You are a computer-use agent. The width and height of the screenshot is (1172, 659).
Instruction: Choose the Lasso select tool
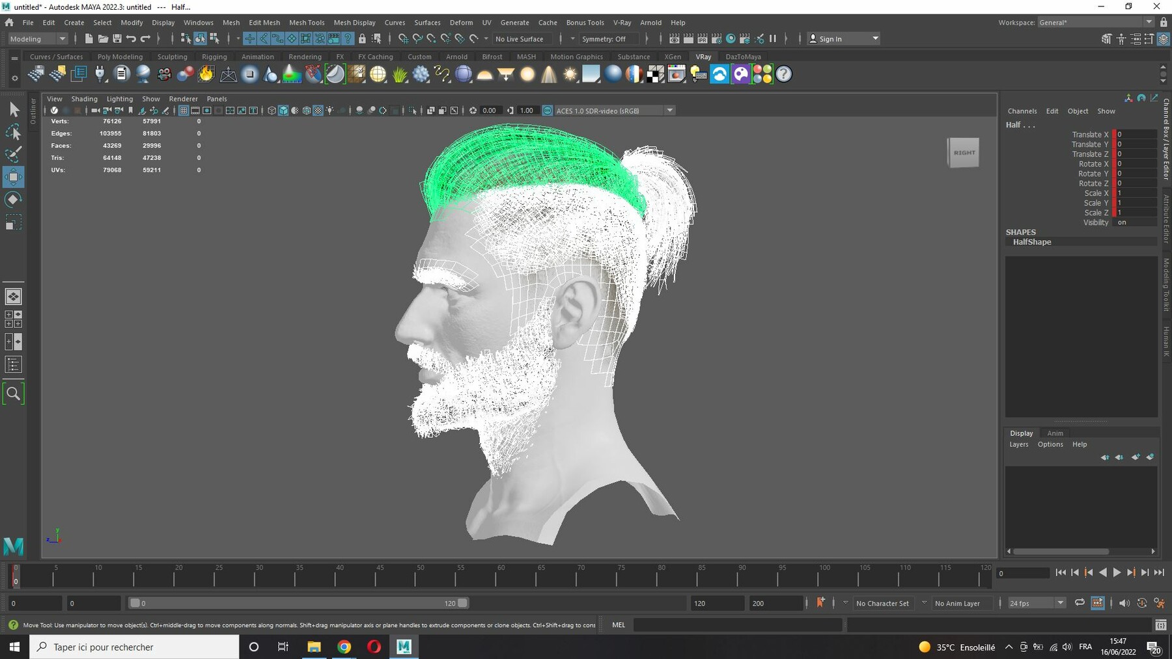click(13, 132)
